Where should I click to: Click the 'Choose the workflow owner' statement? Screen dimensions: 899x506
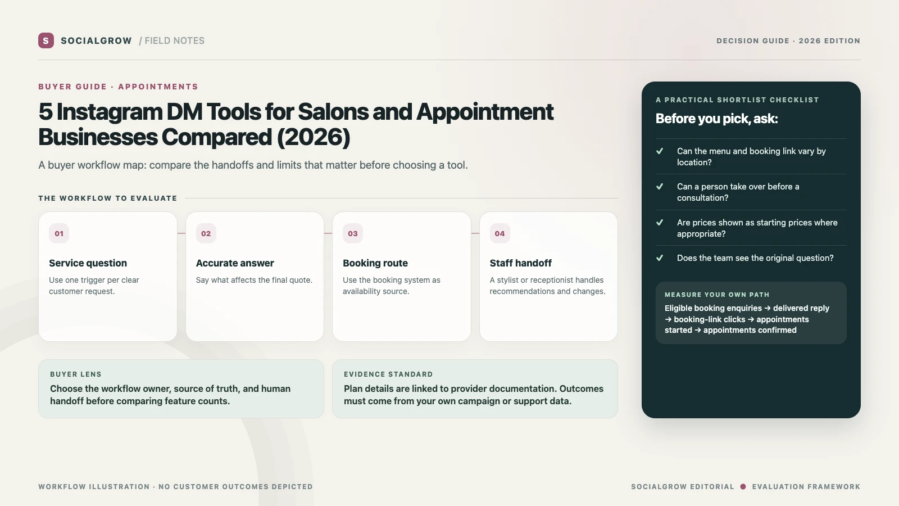click(170, 395)
